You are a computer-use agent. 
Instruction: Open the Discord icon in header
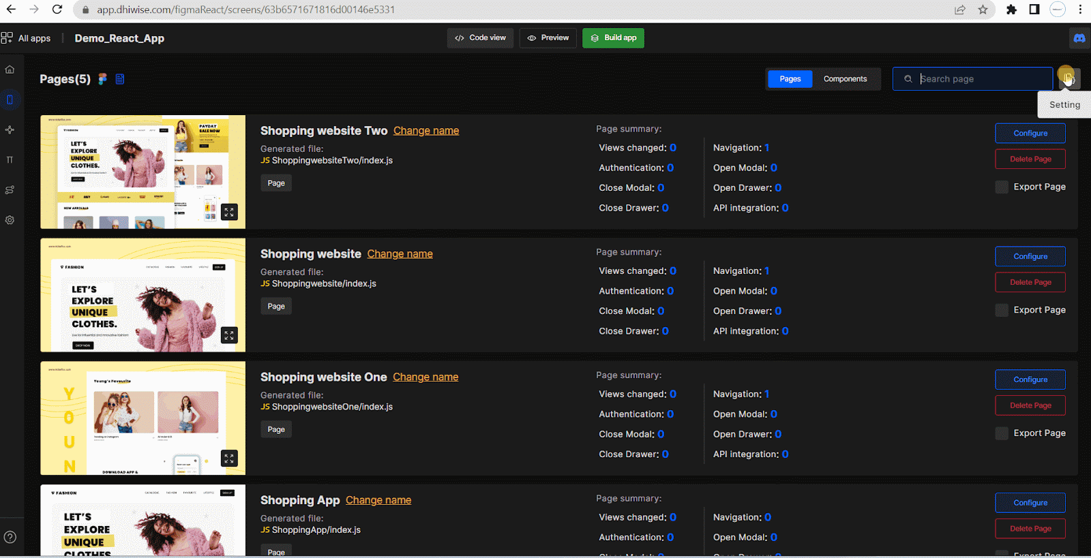tap(1079, 38)
